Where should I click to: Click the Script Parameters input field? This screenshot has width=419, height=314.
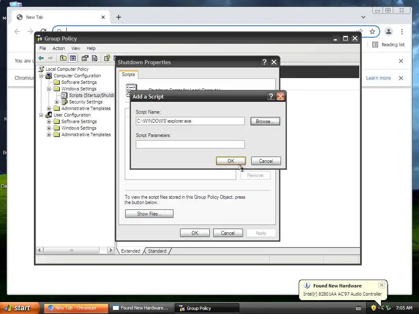tap(190, 144)
